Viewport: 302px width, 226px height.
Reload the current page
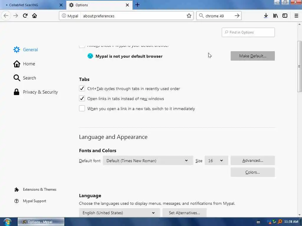(x=25, y=16)
